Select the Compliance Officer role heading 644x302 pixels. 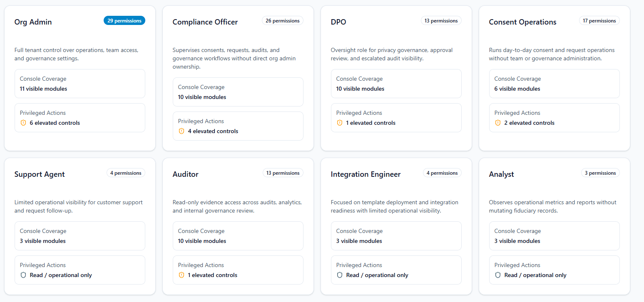(x=205, y=22)
